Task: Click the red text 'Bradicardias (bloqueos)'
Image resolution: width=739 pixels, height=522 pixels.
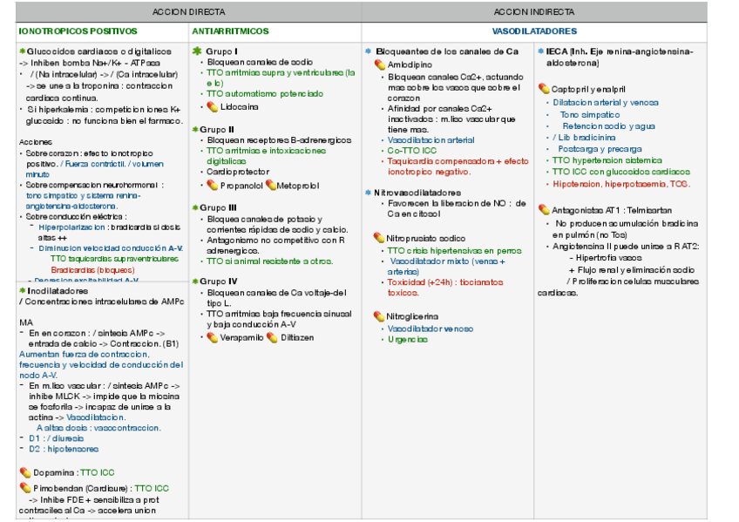Action: 93,270
